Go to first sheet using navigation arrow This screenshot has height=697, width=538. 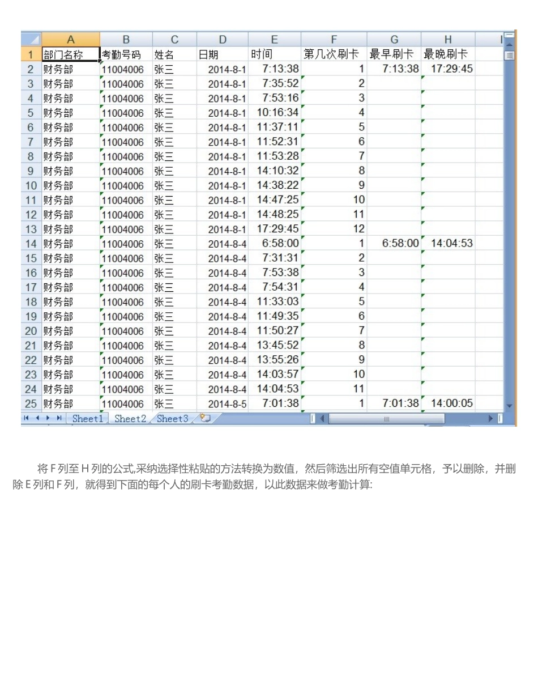(25, 419)
